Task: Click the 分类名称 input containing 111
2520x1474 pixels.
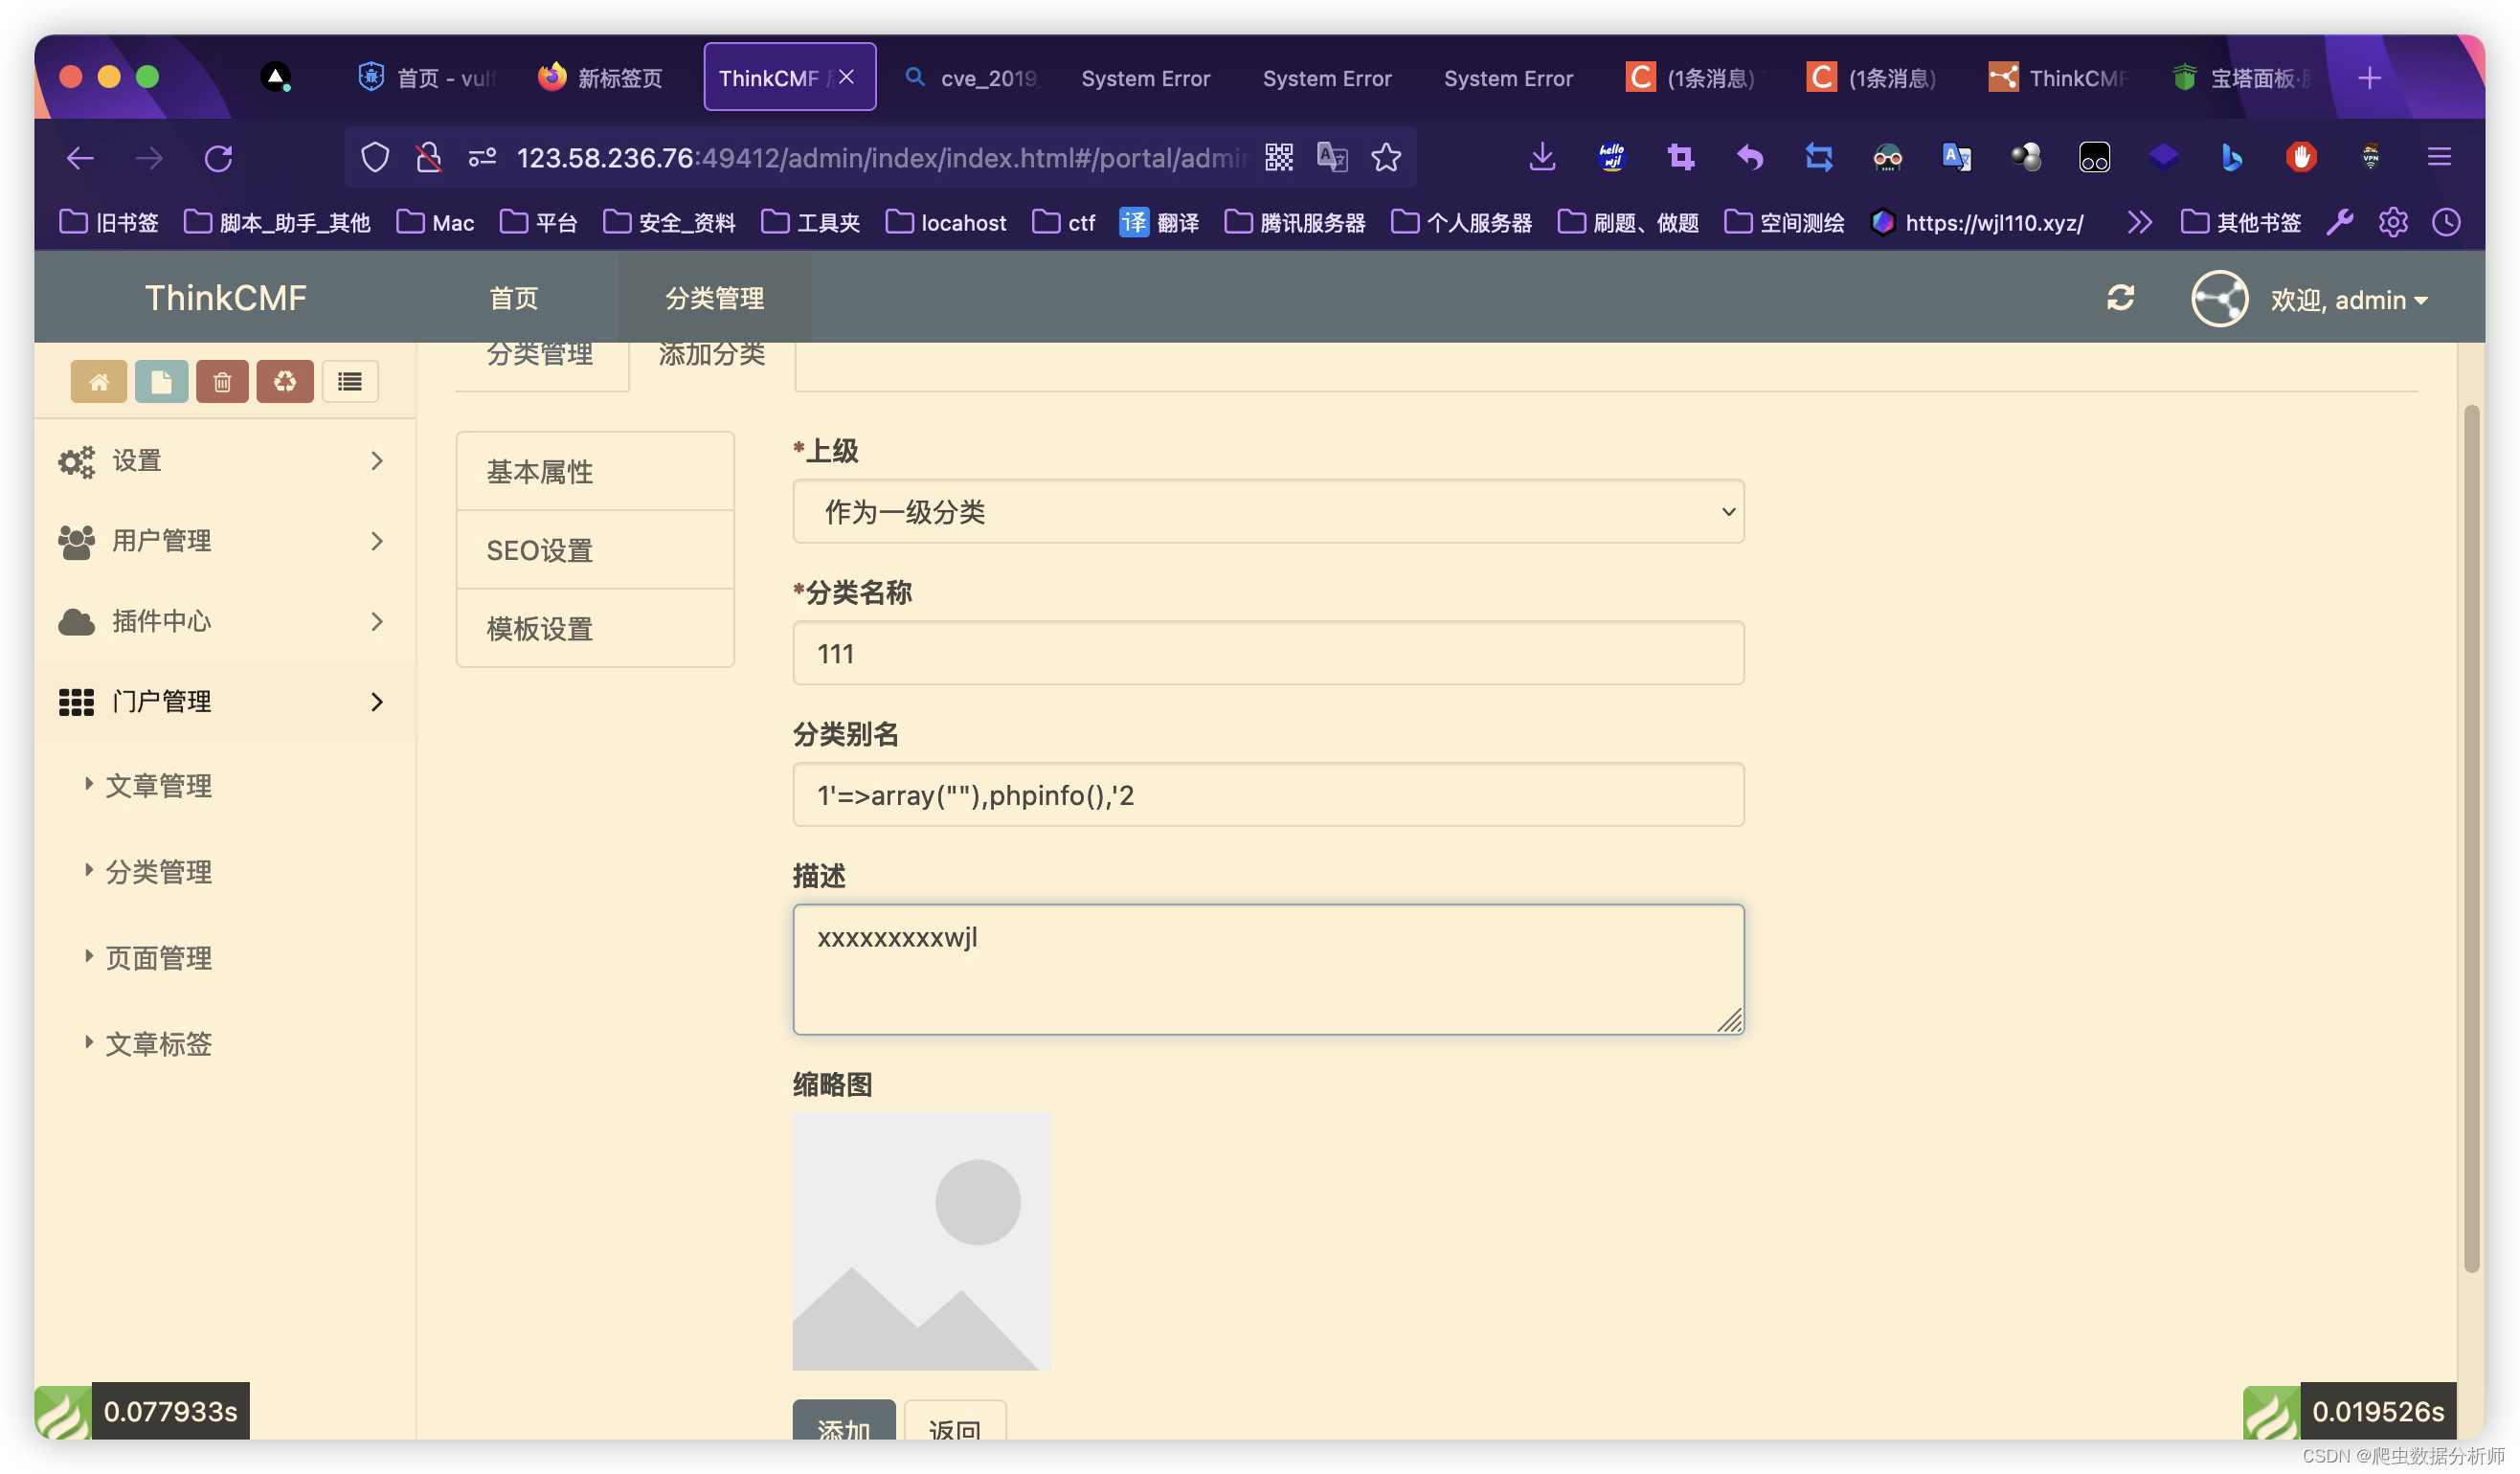Action: tap(1267, 653)
